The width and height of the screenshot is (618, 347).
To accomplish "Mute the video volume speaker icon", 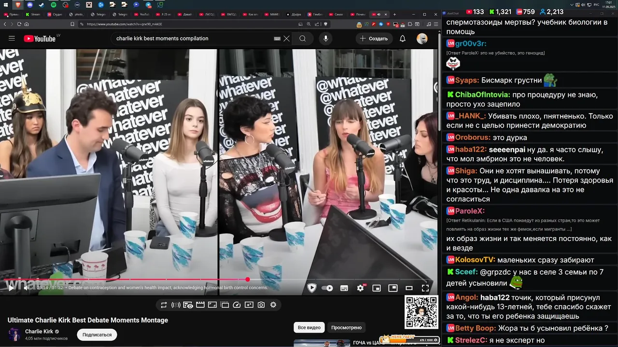I will point(26,288).
